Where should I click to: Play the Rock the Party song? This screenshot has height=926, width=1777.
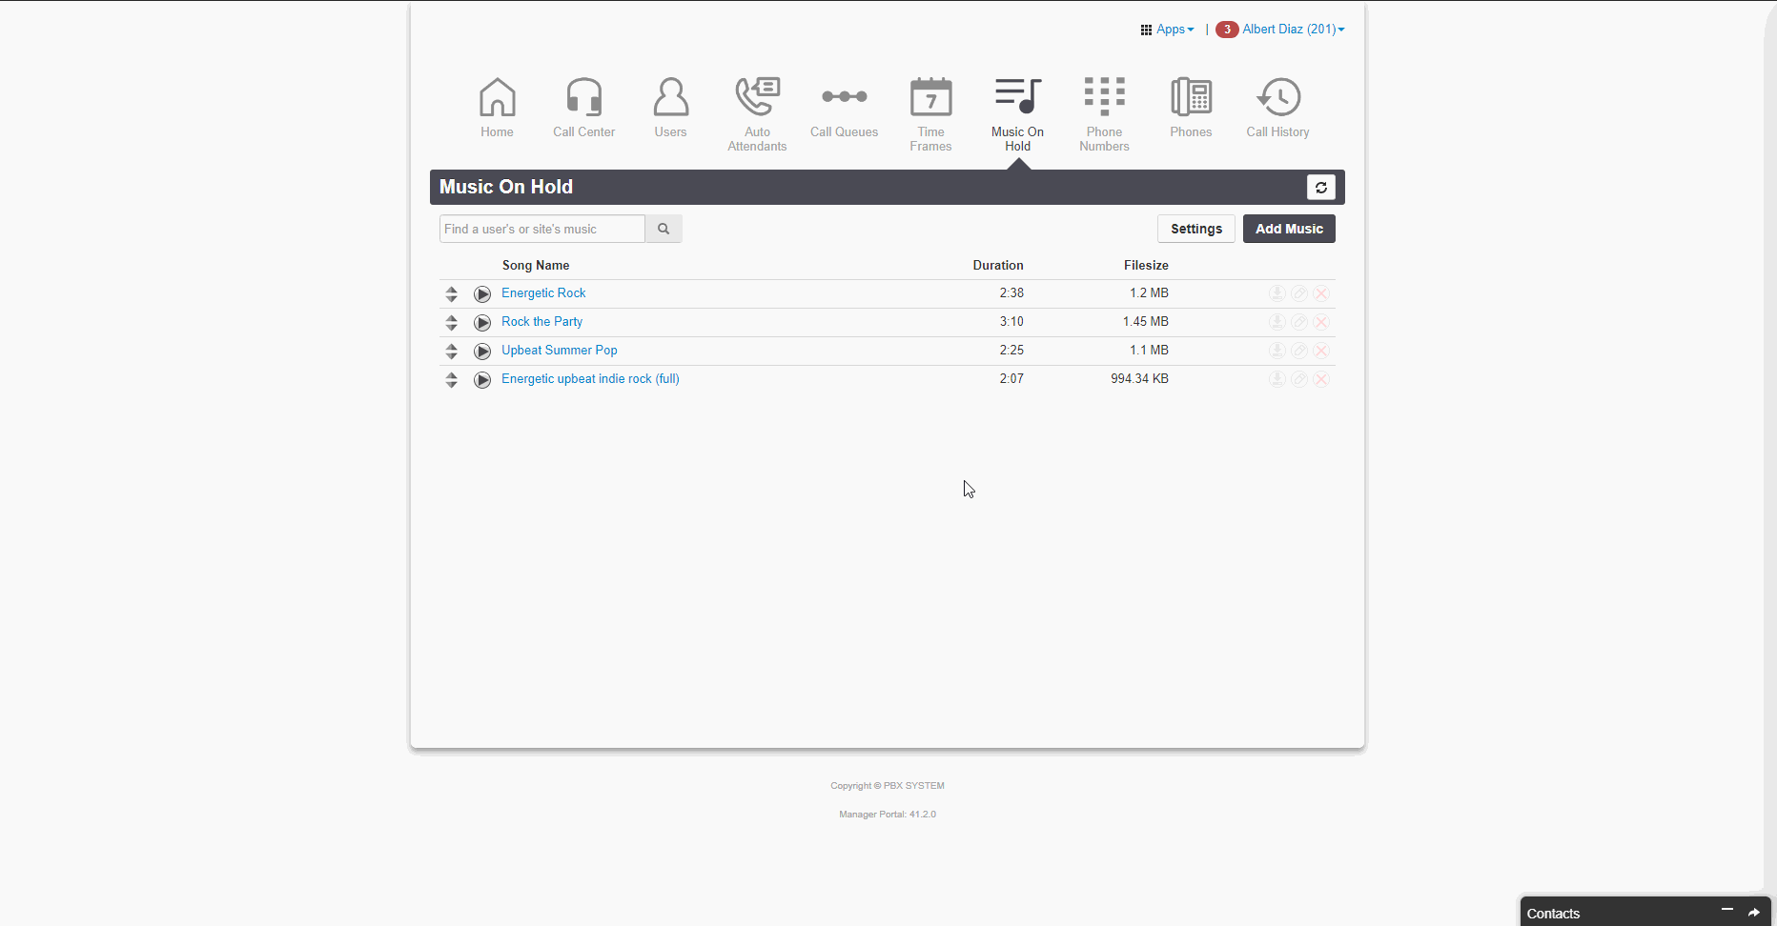482,323
